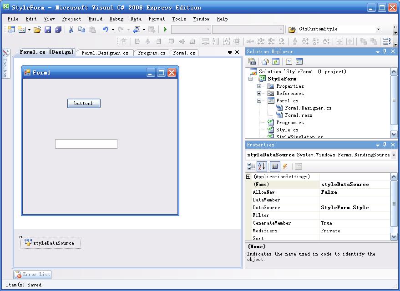Open the Toolbox side panel
This screenshot has height=291, width=400.
(6, 64)
